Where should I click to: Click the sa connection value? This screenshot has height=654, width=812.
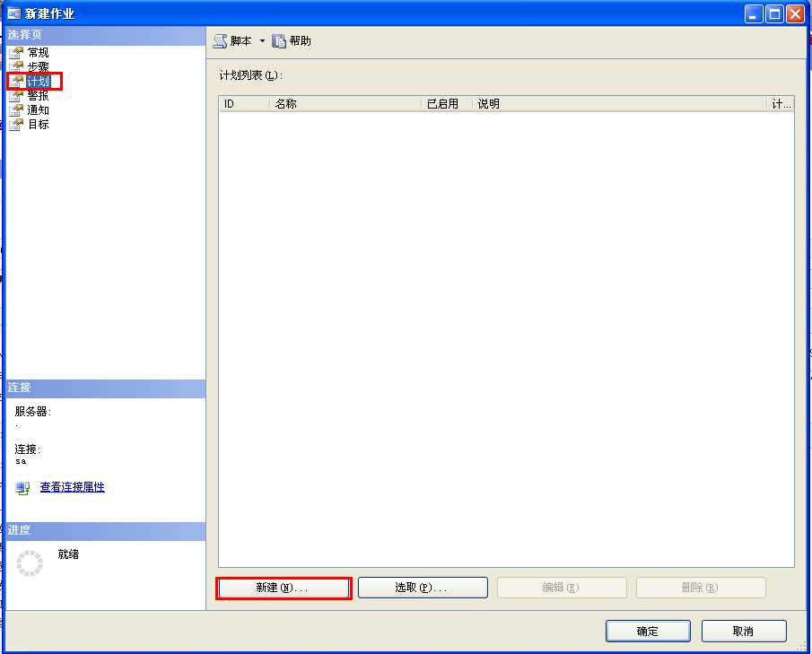pyautogui.click(x=21, y=461)
